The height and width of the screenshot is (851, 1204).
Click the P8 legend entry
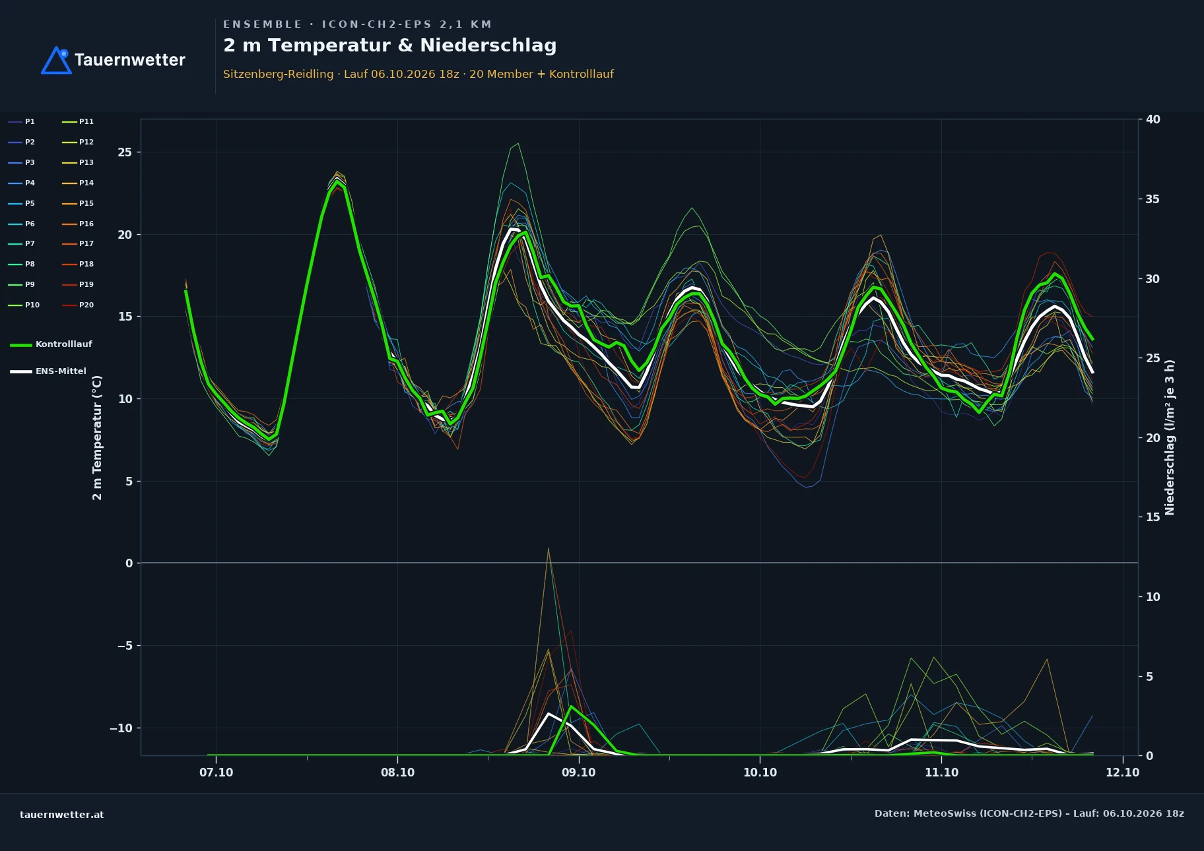click(21, 264)
